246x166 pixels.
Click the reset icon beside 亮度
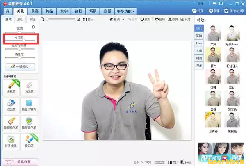34,27
